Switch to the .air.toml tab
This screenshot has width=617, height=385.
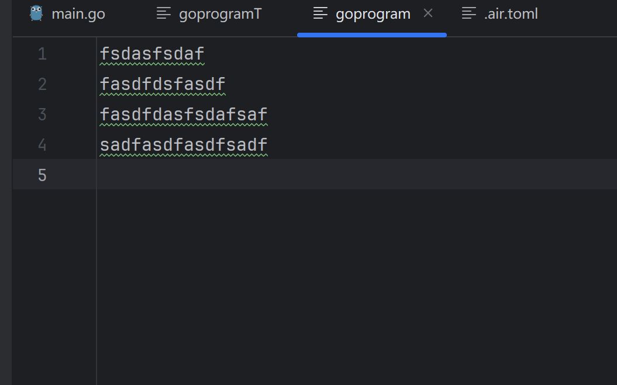tap(511, 14)
